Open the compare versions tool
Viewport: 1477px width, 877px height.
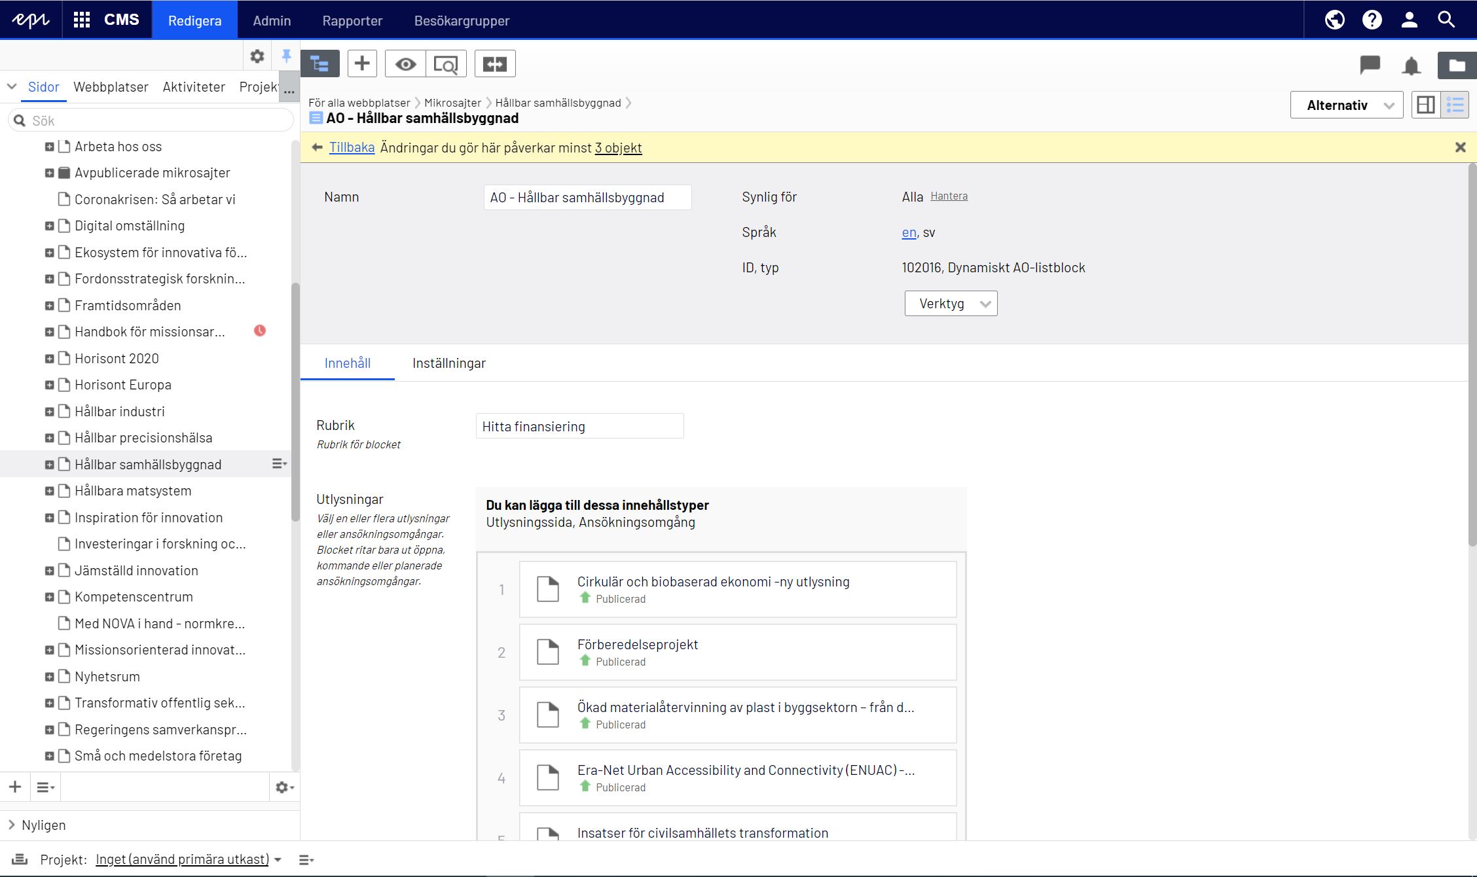[x=495, y=63]
